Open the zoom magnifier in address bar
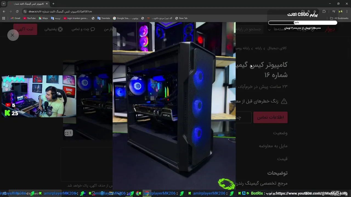This screenshot has width=351, height=197. pos(309,11)
